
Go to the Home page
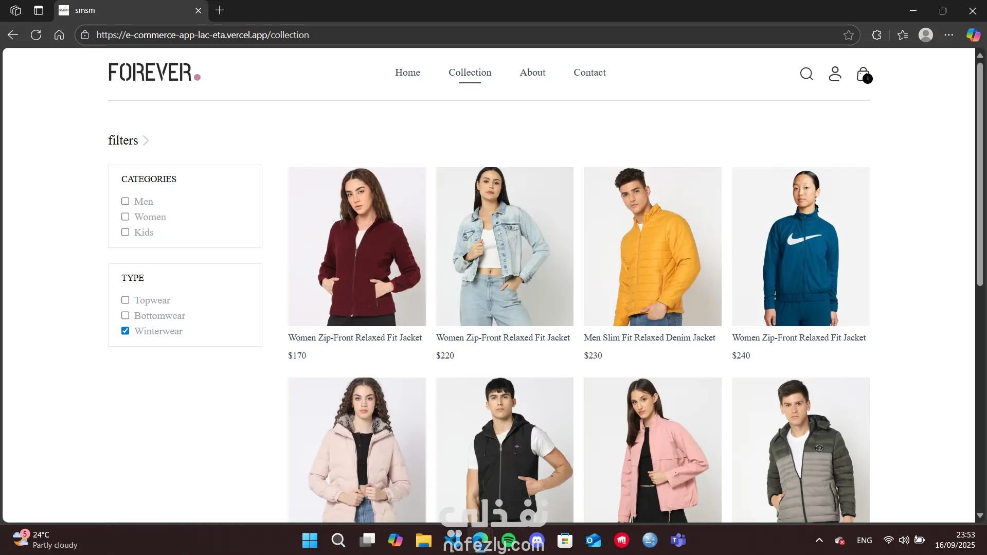[407, 73]
